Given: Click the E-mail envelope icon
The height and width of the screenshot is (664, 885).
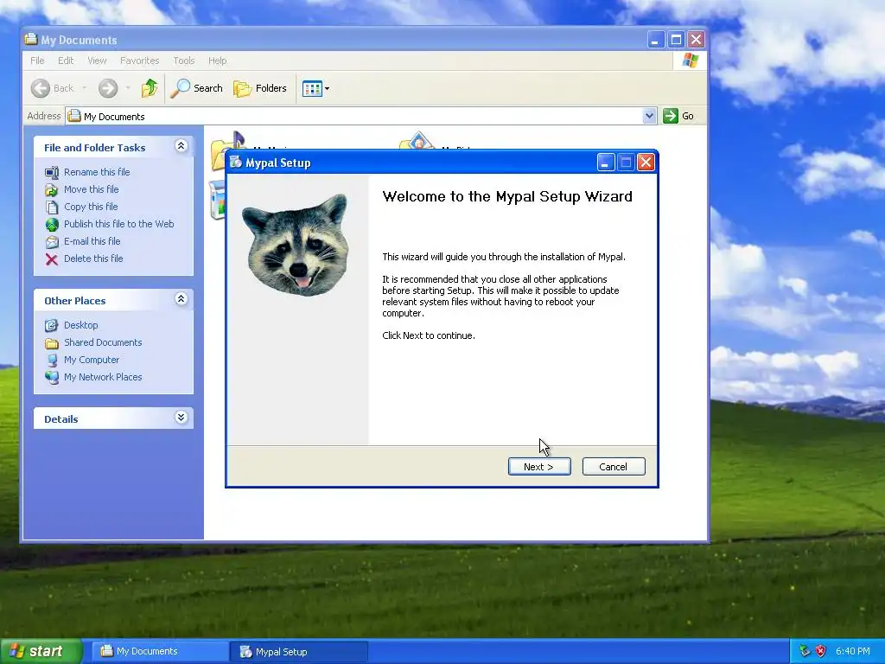Looking at the screenshot, I should coord(51,242).
